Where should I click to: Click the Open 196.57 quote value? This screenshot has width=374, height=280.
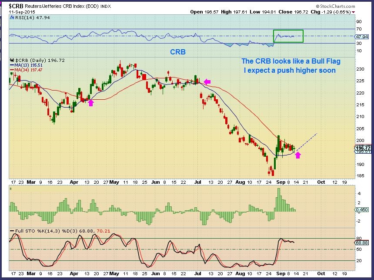click(204, 12)
